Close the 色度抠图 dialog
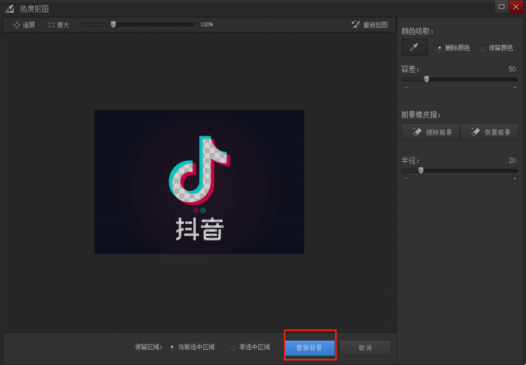 point(516,7)
